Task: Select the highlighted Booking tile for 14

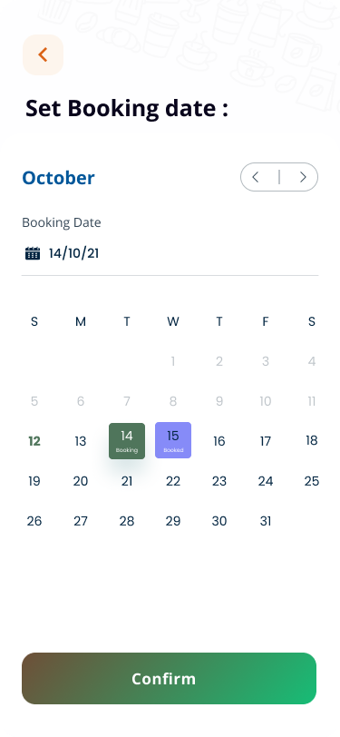Action: [x=127, y=441]
